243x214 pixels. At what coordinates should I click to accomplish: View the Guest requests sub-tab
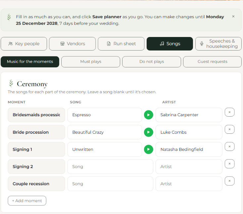(x=212, y=62)
